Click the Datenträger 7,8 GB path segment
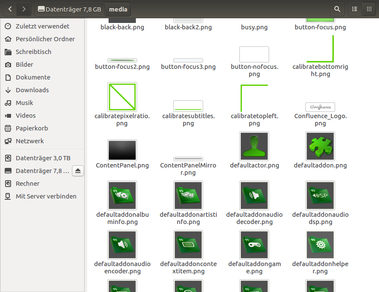The image size is (379, 292). pyautogui.click(x=70, y=9)
